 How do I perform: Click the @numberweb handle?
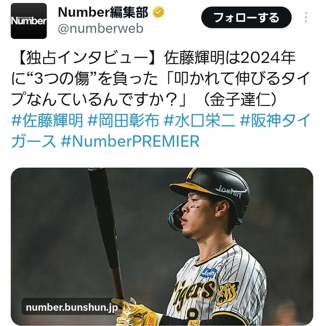coord(101,28)
